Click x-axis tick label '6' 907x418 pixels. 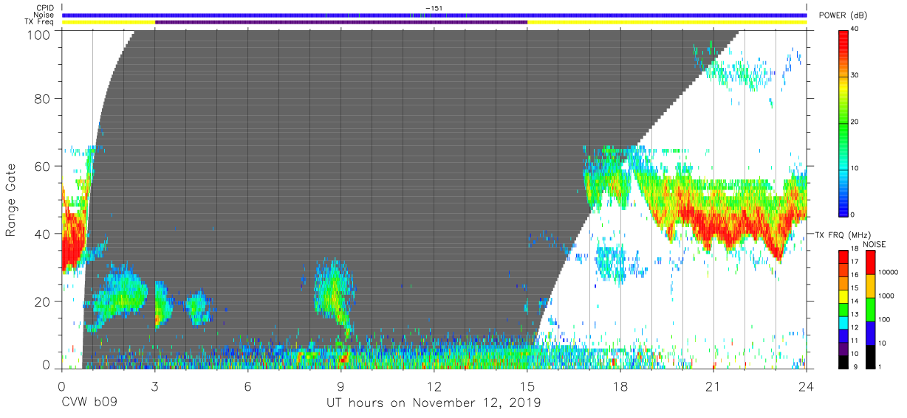tap(247, 386)
